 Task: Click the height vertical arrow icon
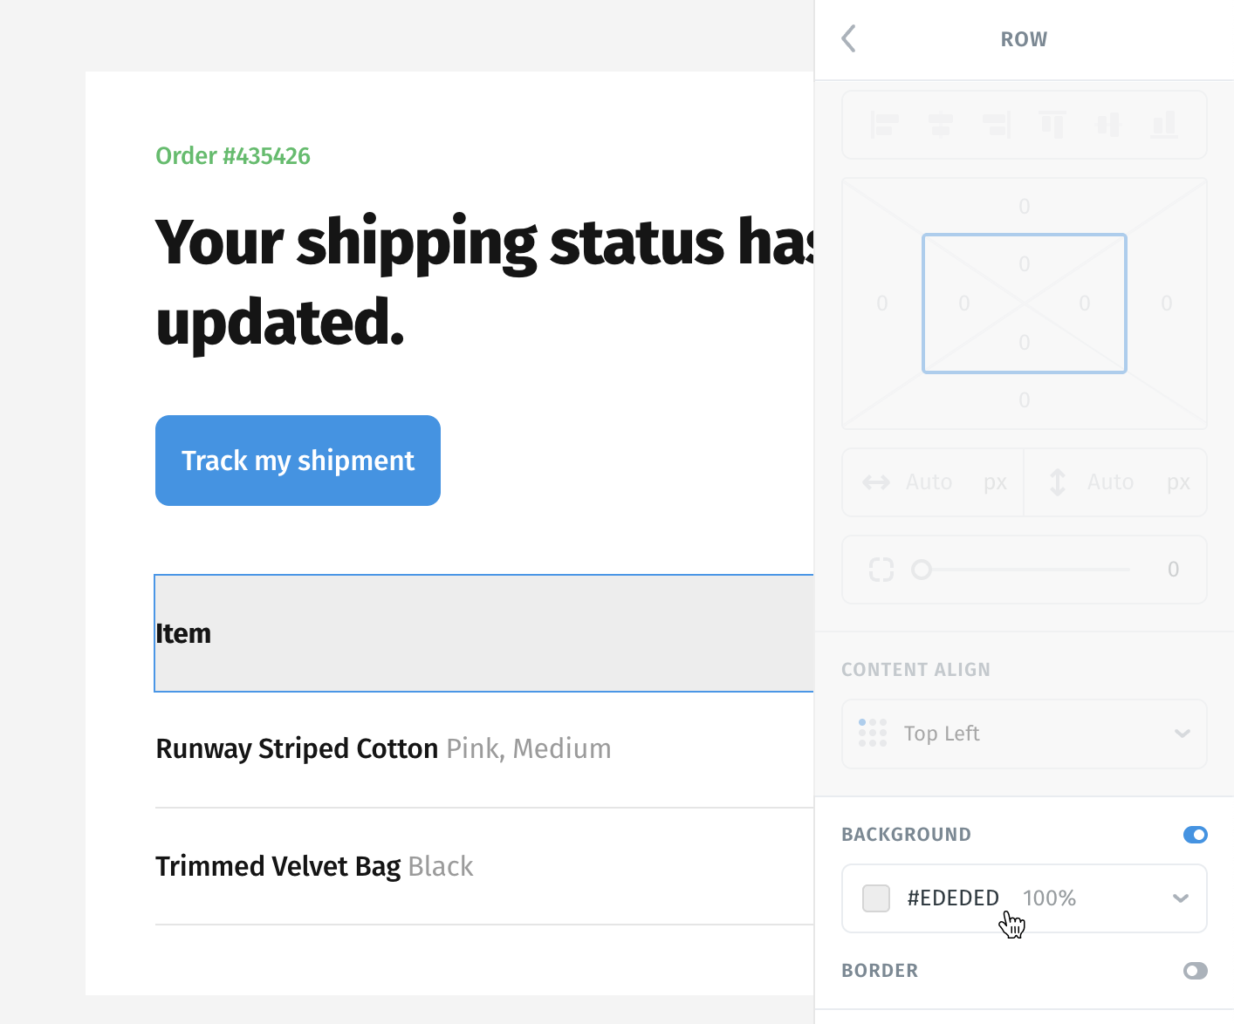(x=1058, y=482)
